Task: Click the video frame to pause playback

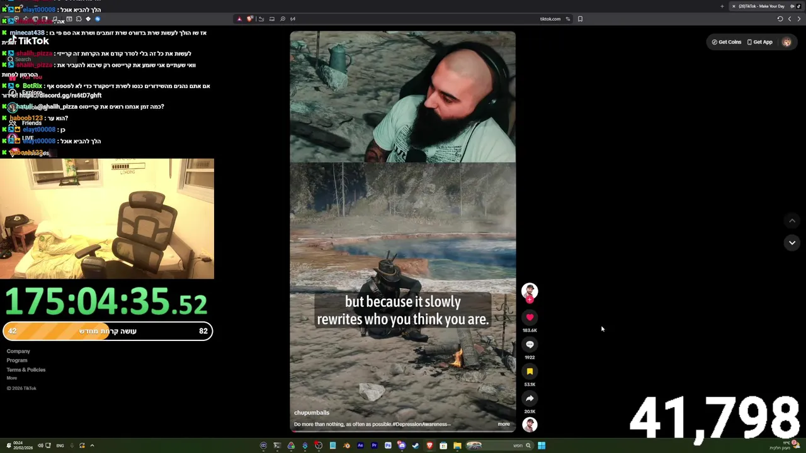Action: pos(402,231)
